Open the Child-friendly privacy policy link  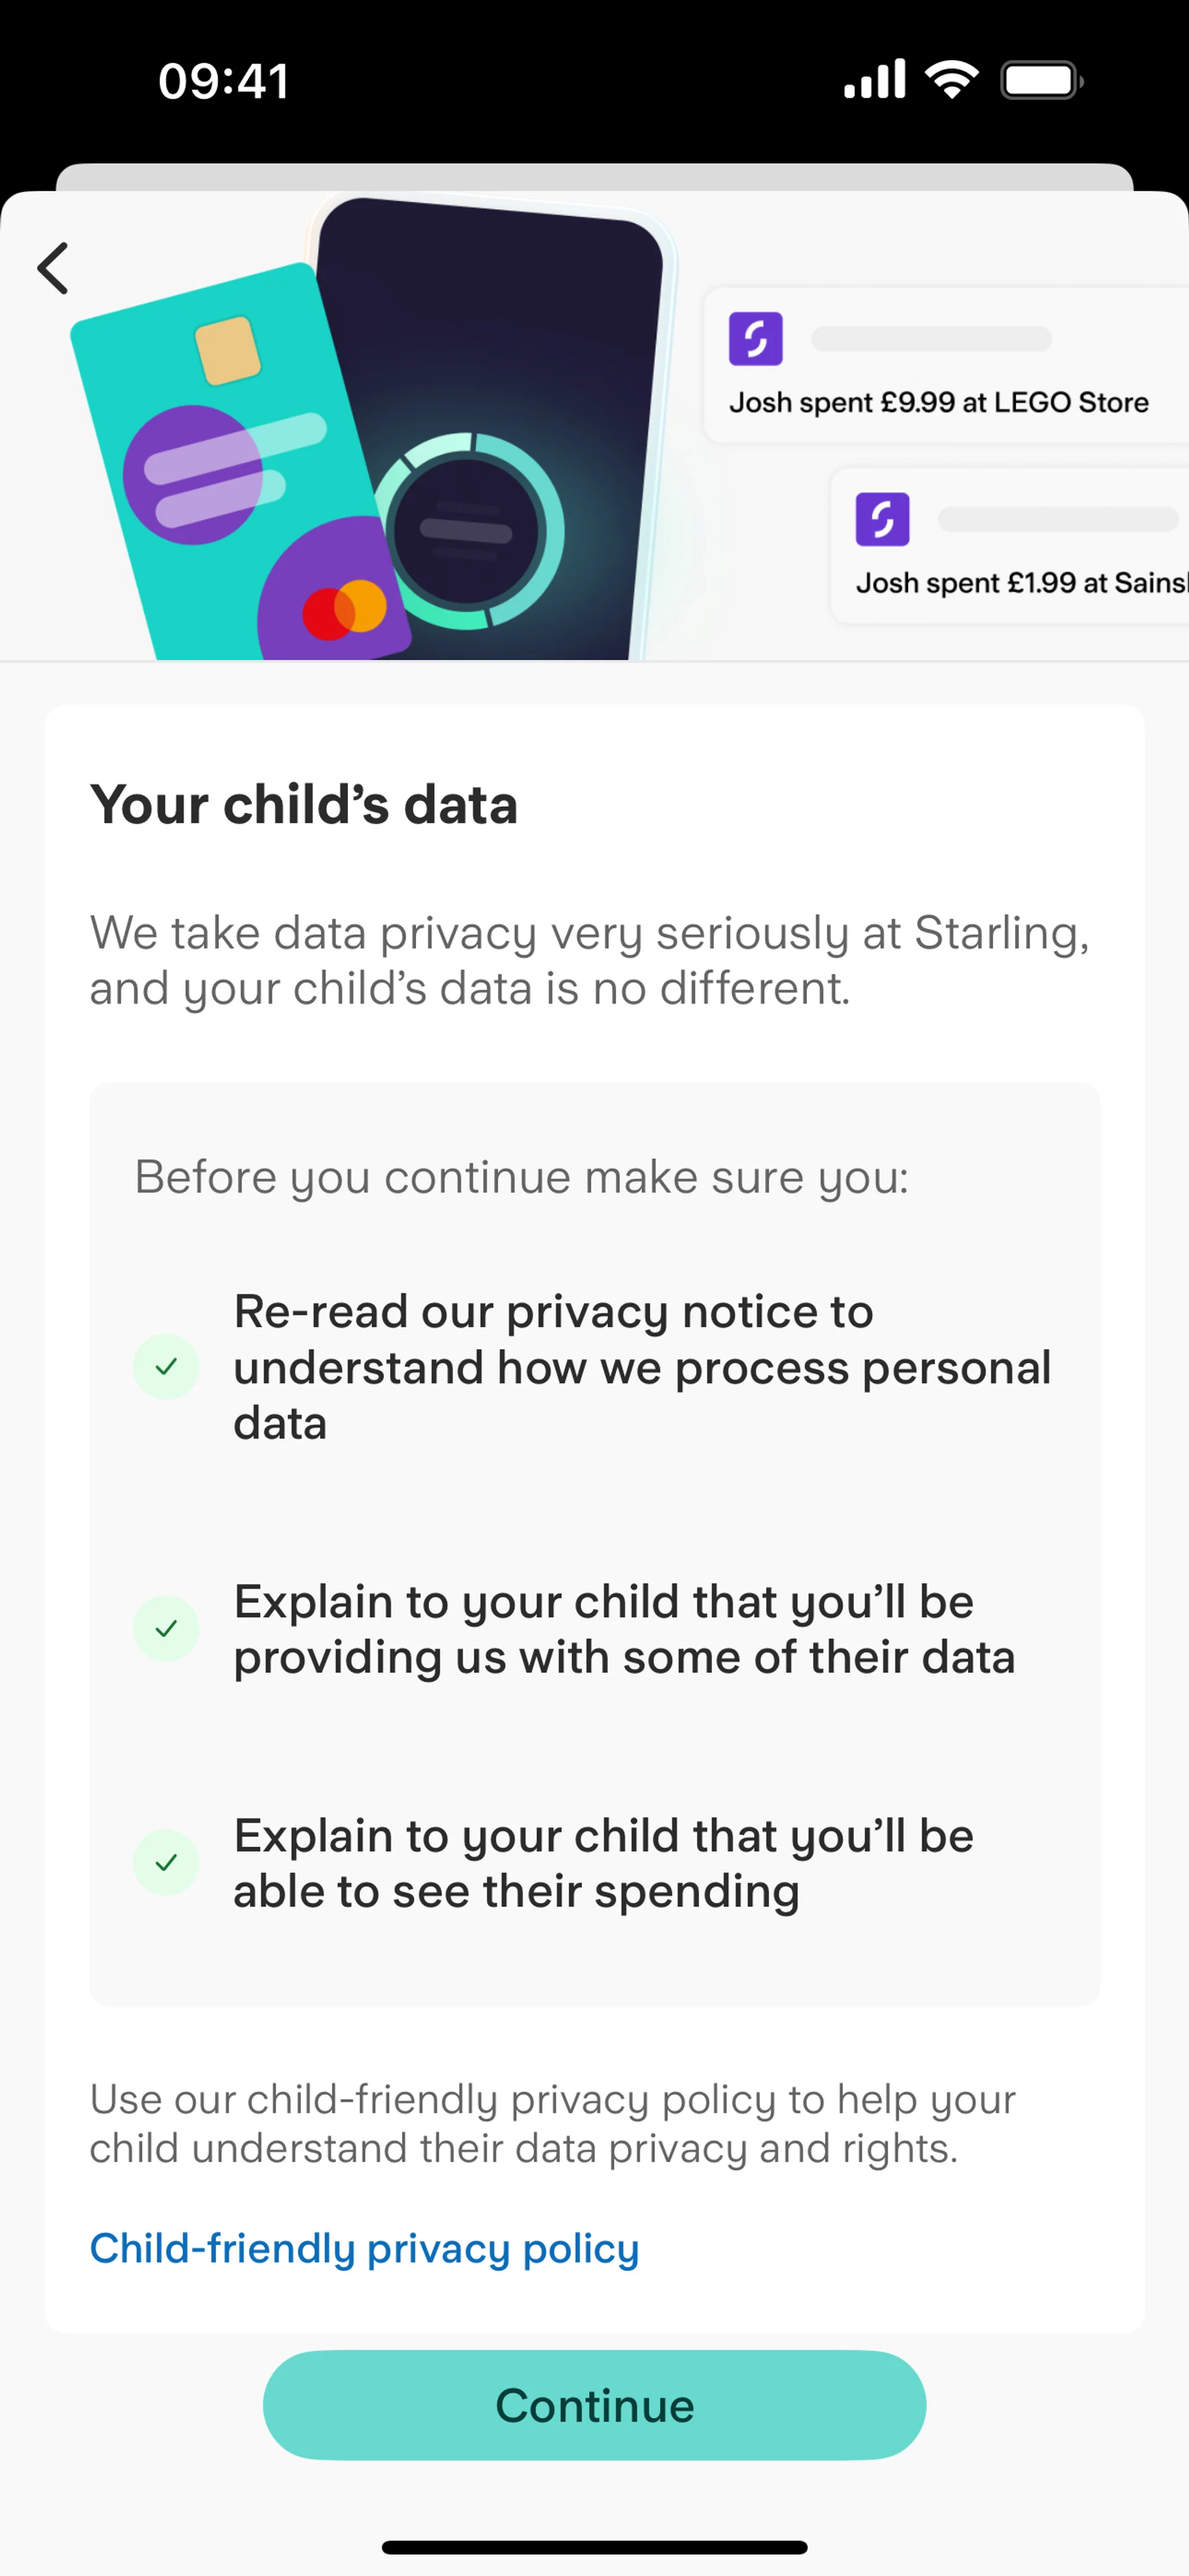[x=364, y=2248]
